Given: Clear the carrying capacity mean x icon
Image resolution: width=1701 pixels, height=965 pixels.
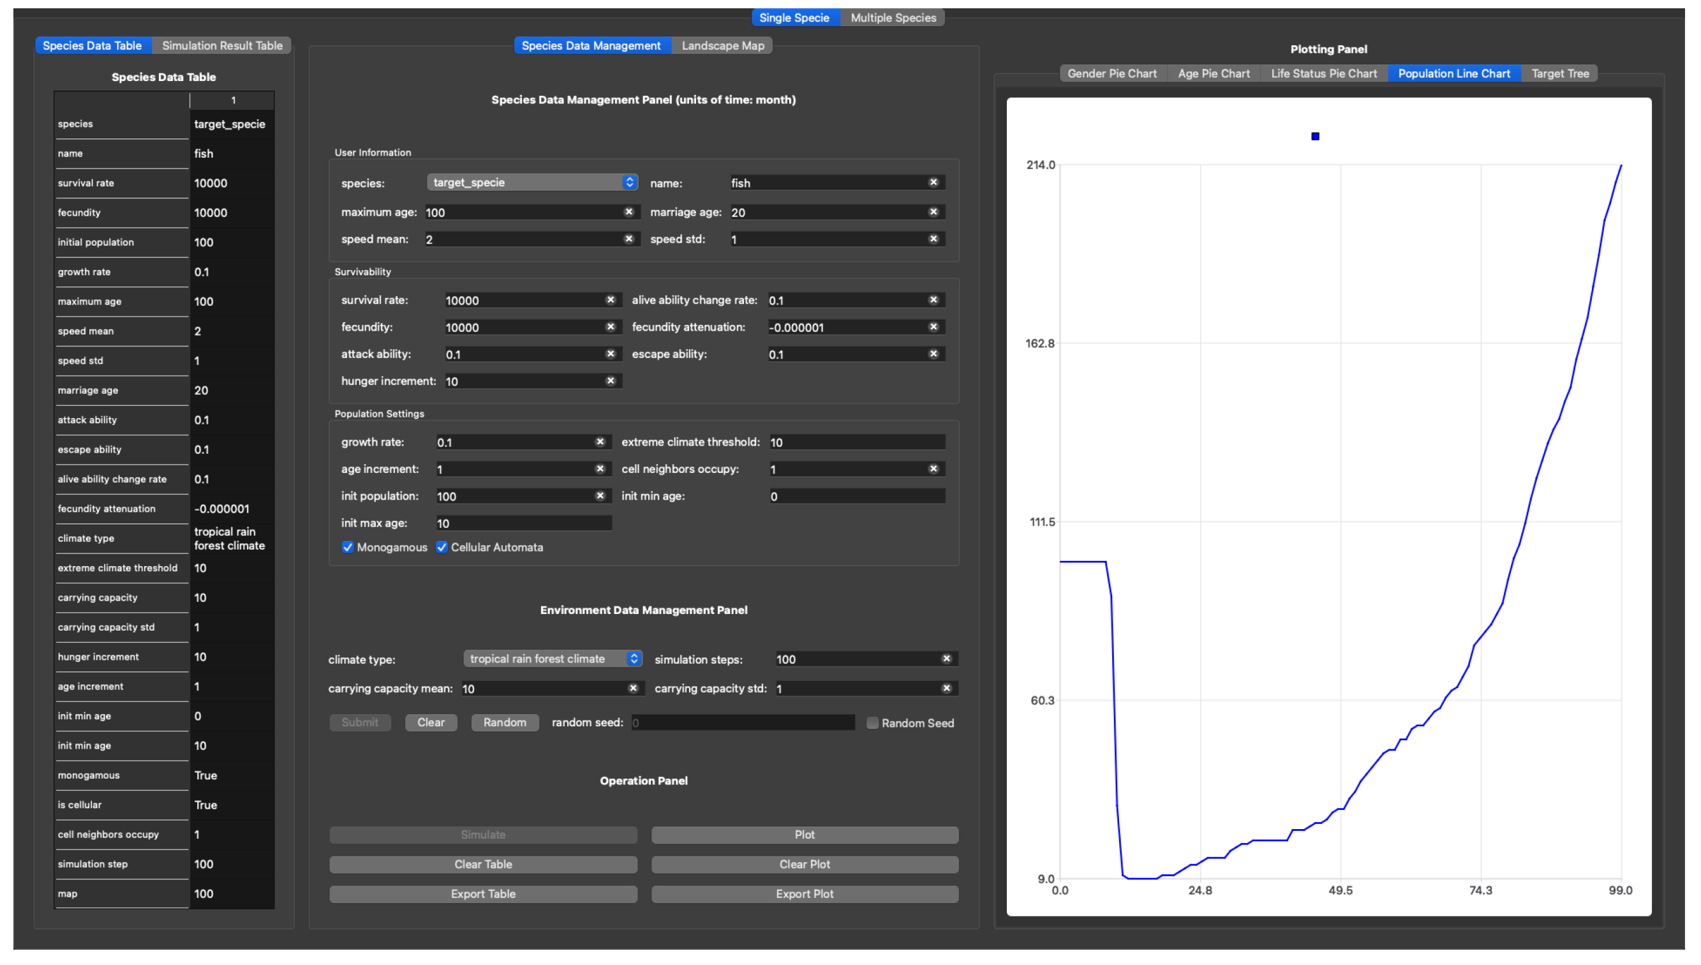Looking at the screenshot, I should coord(633,688).
